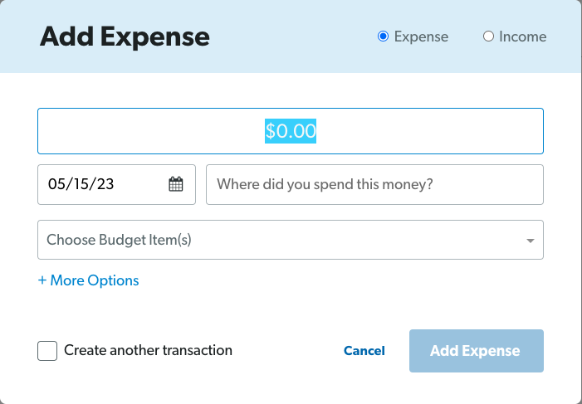Click the 'Where did you spend this money?' field
Screen dimensions: 582x404
click(375, 184)
